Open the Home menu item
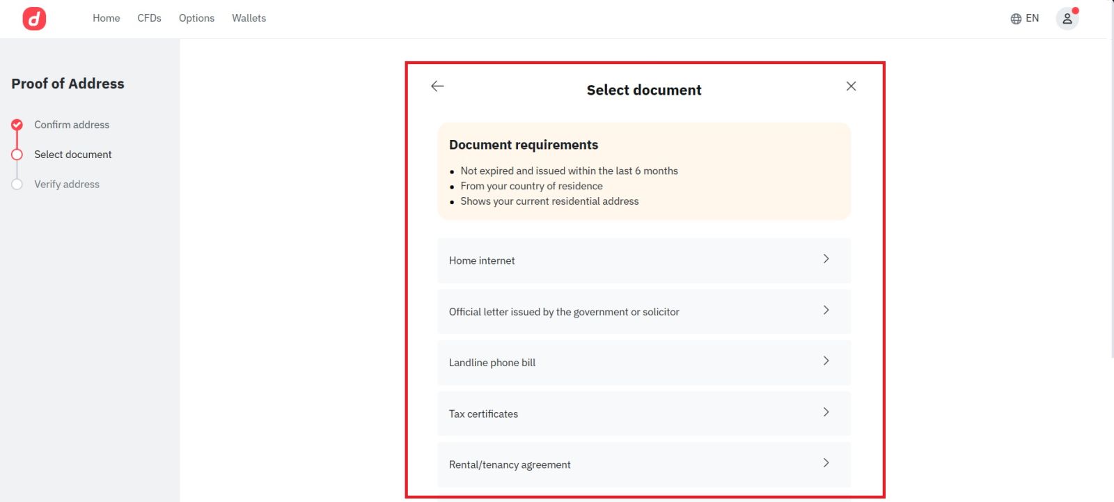The height and width of the screenshot is (502, 1114). coord(106,18)
